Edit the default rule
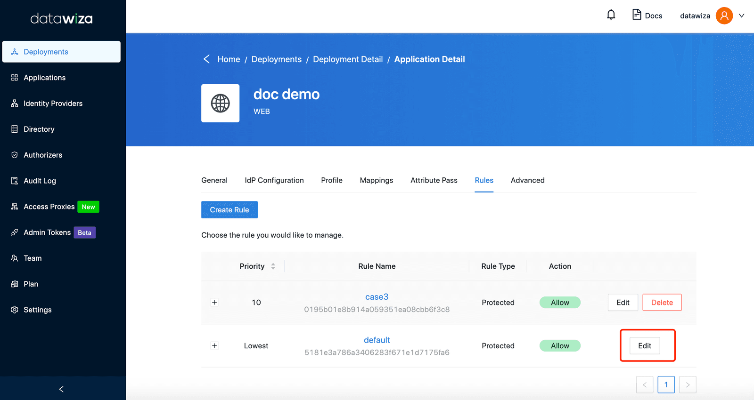Screen dimensions: 754x400 click(645, 346)
